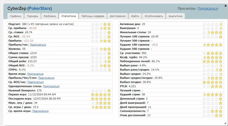Close the CyberZep statistics popup

(x=225, y=6)
